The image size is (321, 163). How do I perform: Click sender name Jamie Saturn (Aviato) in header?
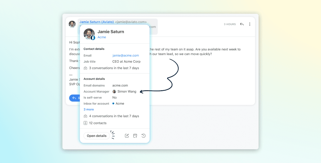[96, 22]
